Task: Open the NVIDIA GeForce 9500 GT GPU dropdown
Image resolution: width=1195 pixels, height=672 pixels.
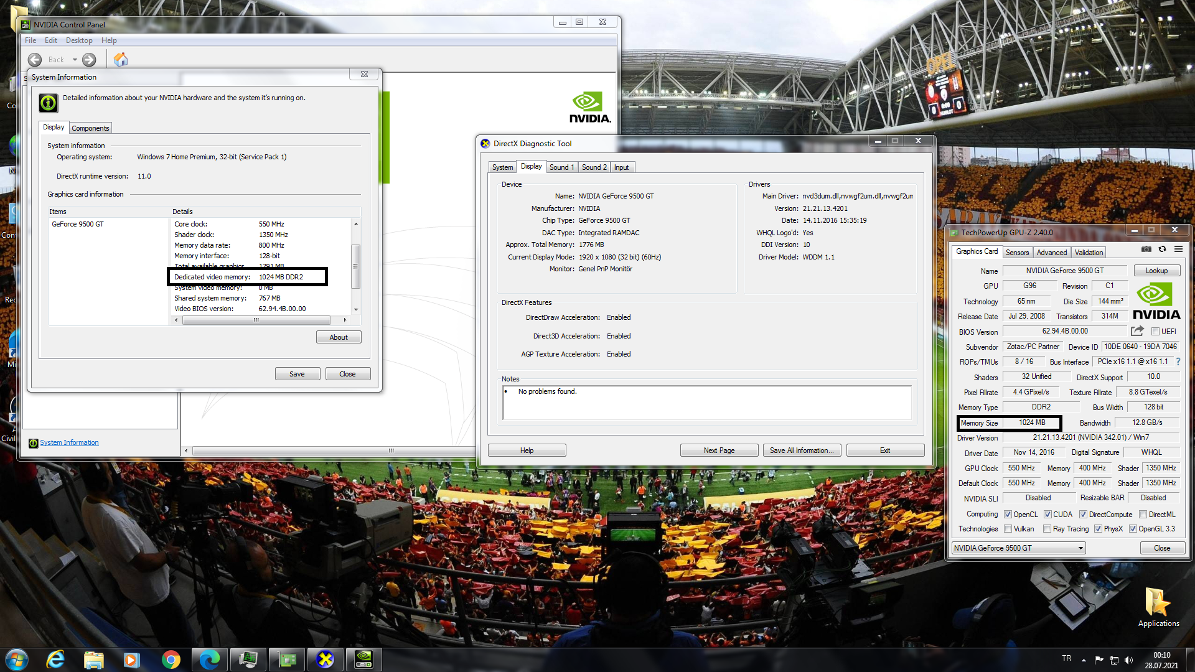Action: pos(1080,548)
